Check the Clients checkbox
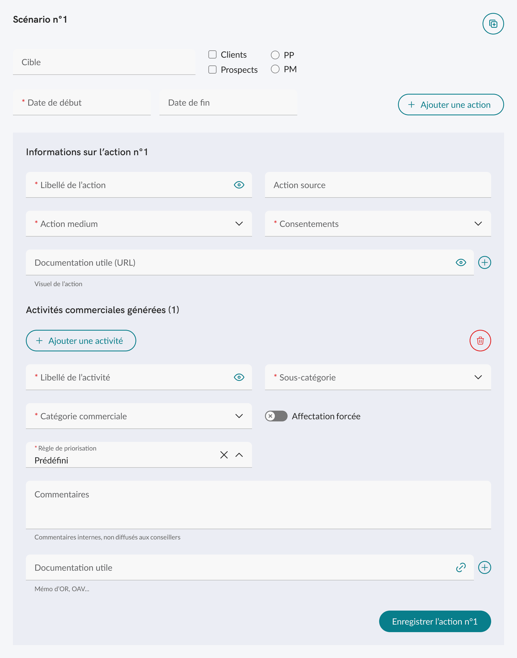Image resolution: width=517 pixels, height=658 pixels. (x=212, y=54)
